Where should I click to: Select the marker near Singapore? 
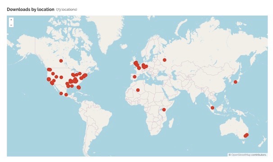(213, 108)
